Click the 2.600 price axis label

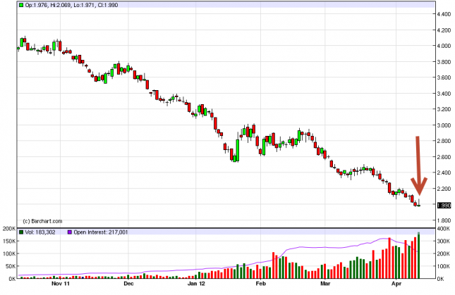pos(444,157)
